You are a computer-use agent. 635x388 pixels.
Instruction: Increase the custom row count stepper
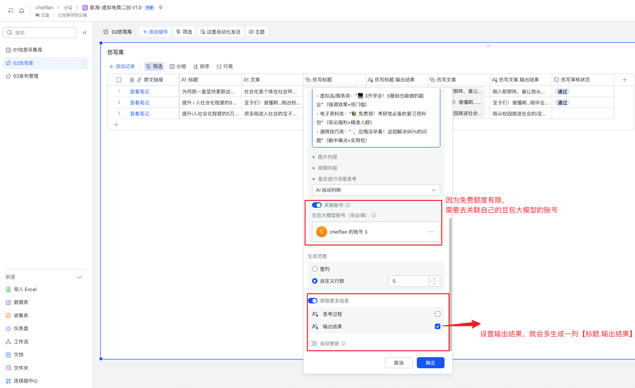point(435,278)
